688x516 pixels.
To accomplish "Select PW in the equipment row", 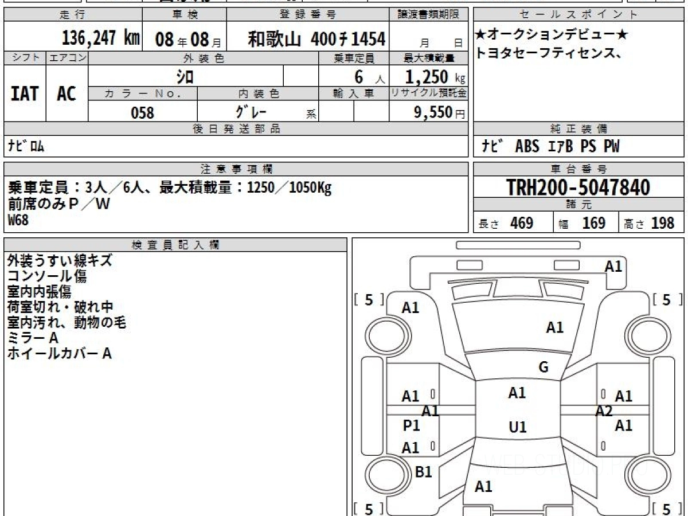I will [x=611, y=146].
